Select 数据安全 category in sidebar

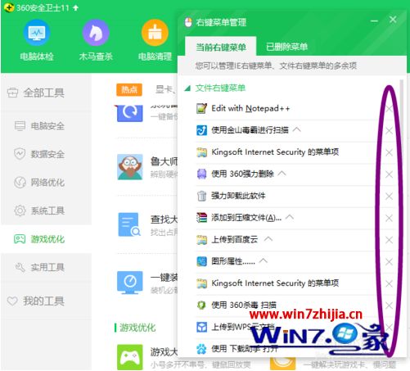tap(39, 154)
